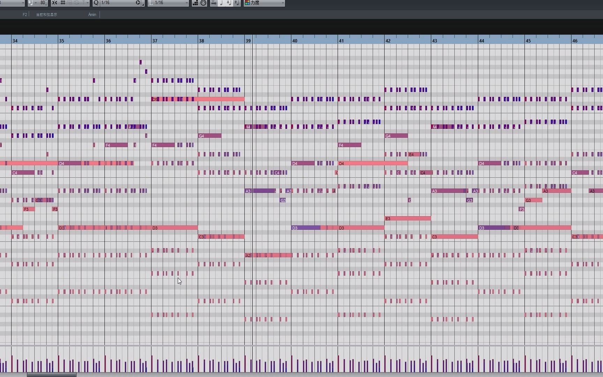This screenshot has height=377, width=603.
Task: Select the E4 note in bar 42
Action: [414, 154]
